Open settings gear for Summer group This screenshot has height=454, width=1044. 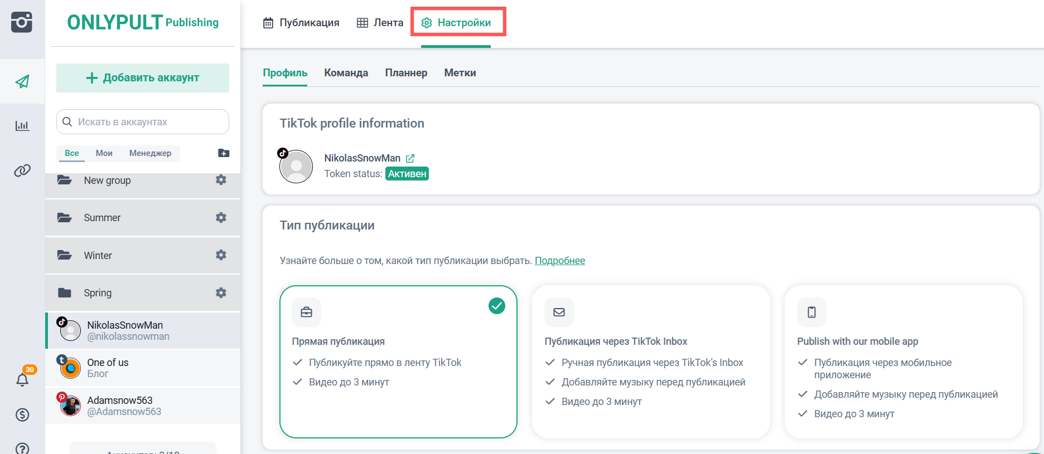click(x=221, y=217)
